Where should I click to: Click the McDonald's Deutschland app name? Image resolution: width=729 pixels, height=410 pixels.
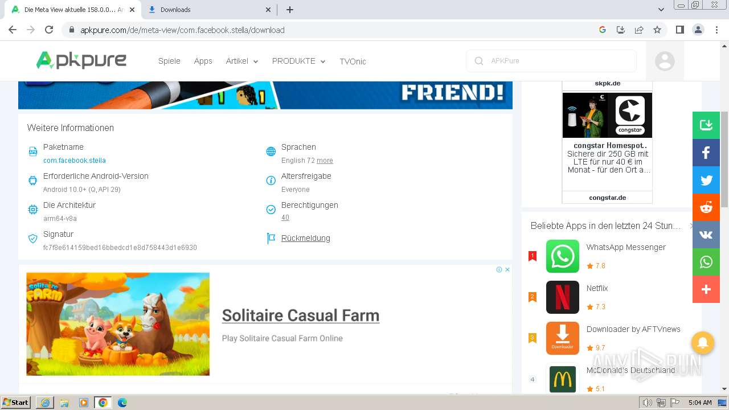click(630, 370)
